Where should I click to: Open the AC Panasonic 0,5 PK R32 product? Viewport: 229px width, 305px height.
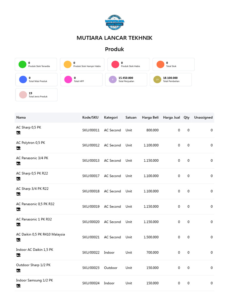click(x=35, y=204)
